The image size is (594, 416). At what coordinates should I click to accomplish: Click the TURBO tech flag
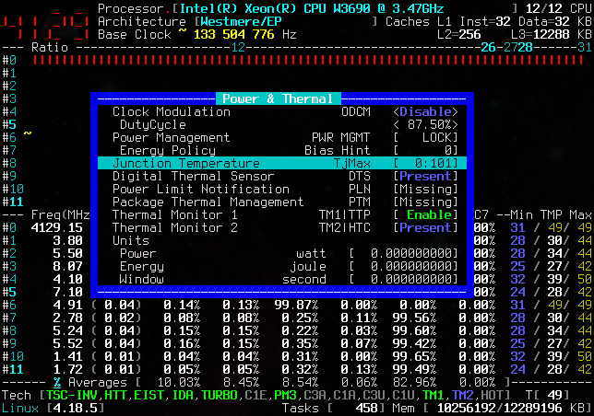219,395
